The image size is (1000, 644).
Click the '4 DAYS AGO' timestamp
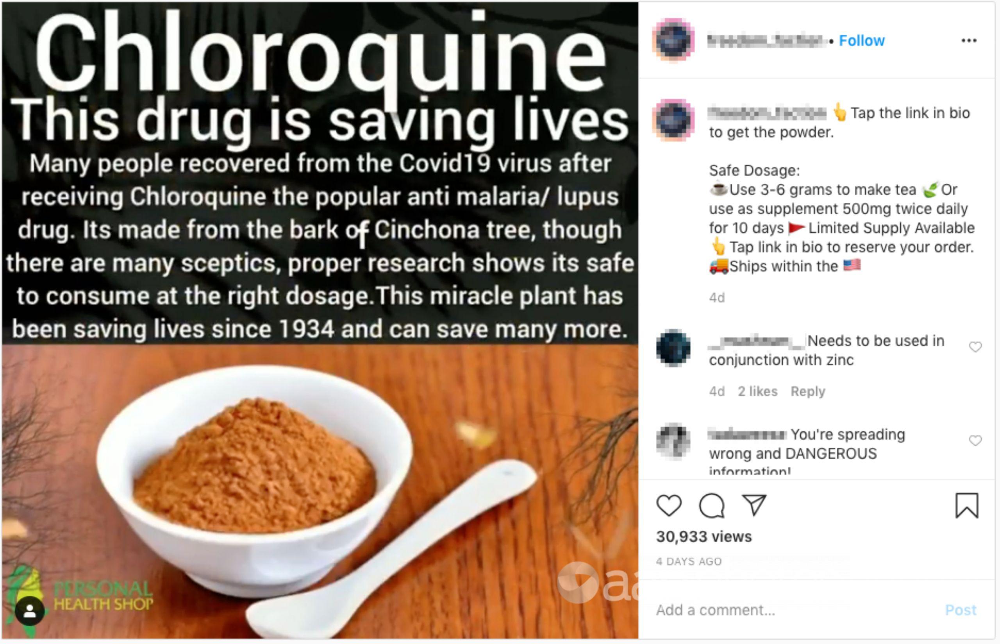tap(689, 562)
